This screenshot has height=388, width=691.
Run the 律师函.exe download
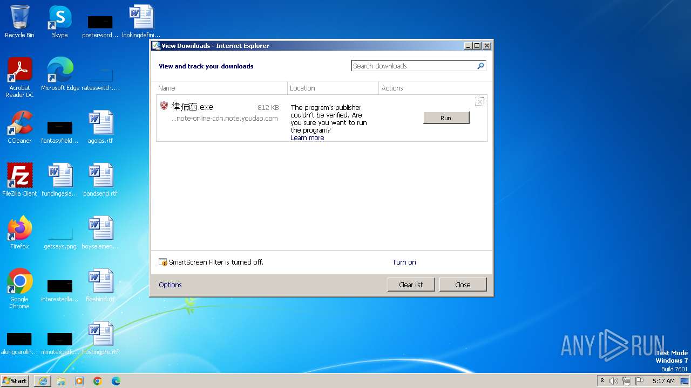(446, 117)
